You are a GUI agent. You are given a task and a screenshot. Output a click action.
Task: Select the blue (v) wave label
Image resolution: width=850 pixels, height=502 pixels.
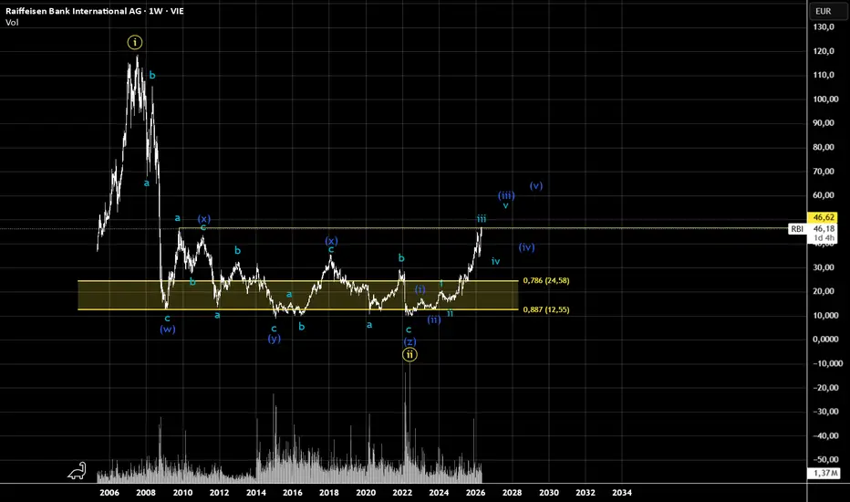(x=536, y=185)
